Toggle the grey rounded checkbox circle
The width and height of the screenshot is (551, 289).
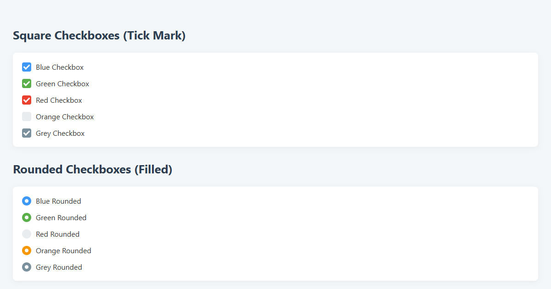[27, 267]
